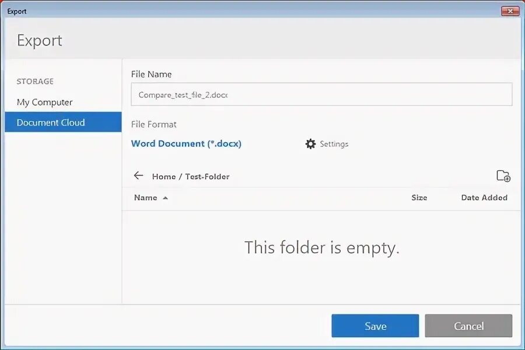The width and height of the screenshot is (525, 350).
Task: Open the Settings text link
Action: [334, 144]
